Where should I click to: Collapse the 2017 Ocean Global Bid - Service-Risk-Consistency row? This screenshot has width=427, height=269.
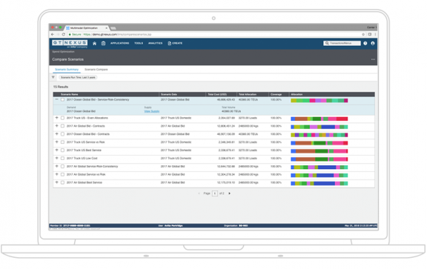pyautogui.click(x=56, y=99)
